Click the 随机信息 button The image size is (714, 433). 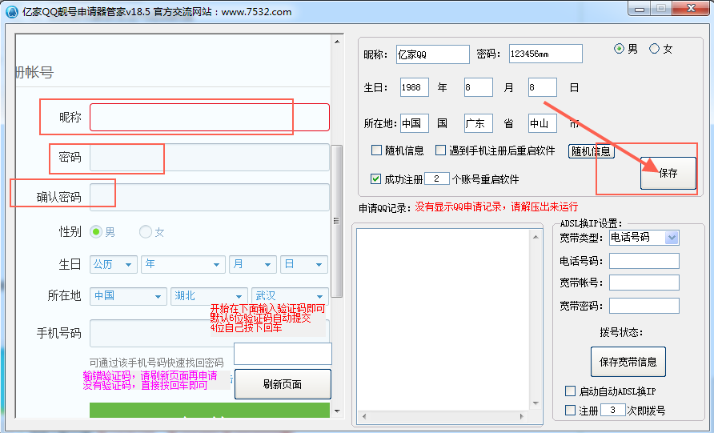pos(591,151)
